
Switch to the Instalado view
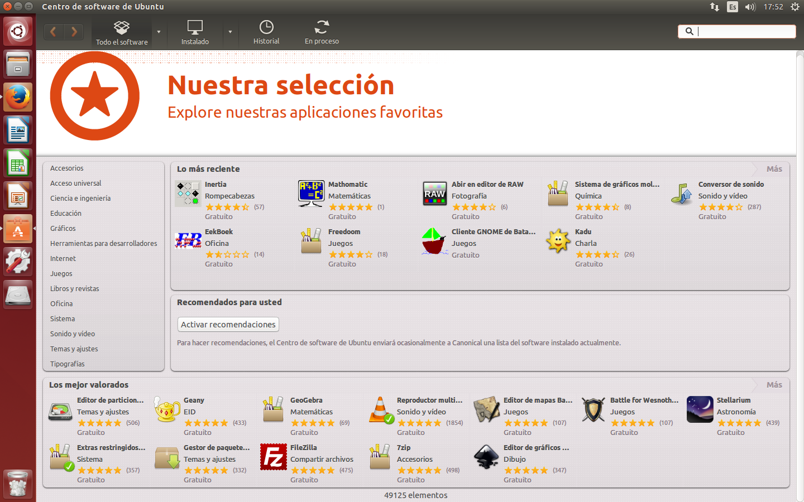pyautogui.click(x=195, y=32)
